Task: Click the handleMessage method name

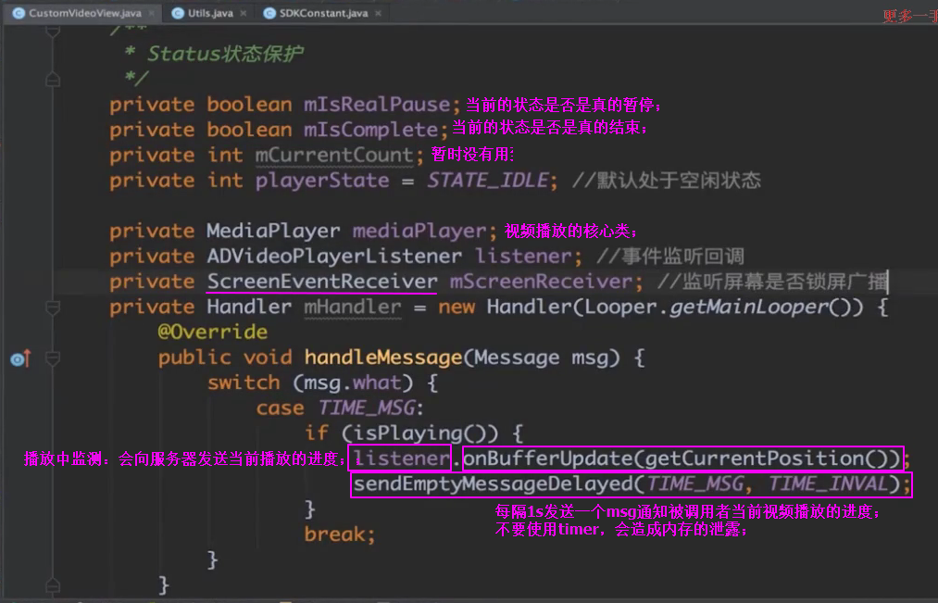Action: click(x=382, y=358)
